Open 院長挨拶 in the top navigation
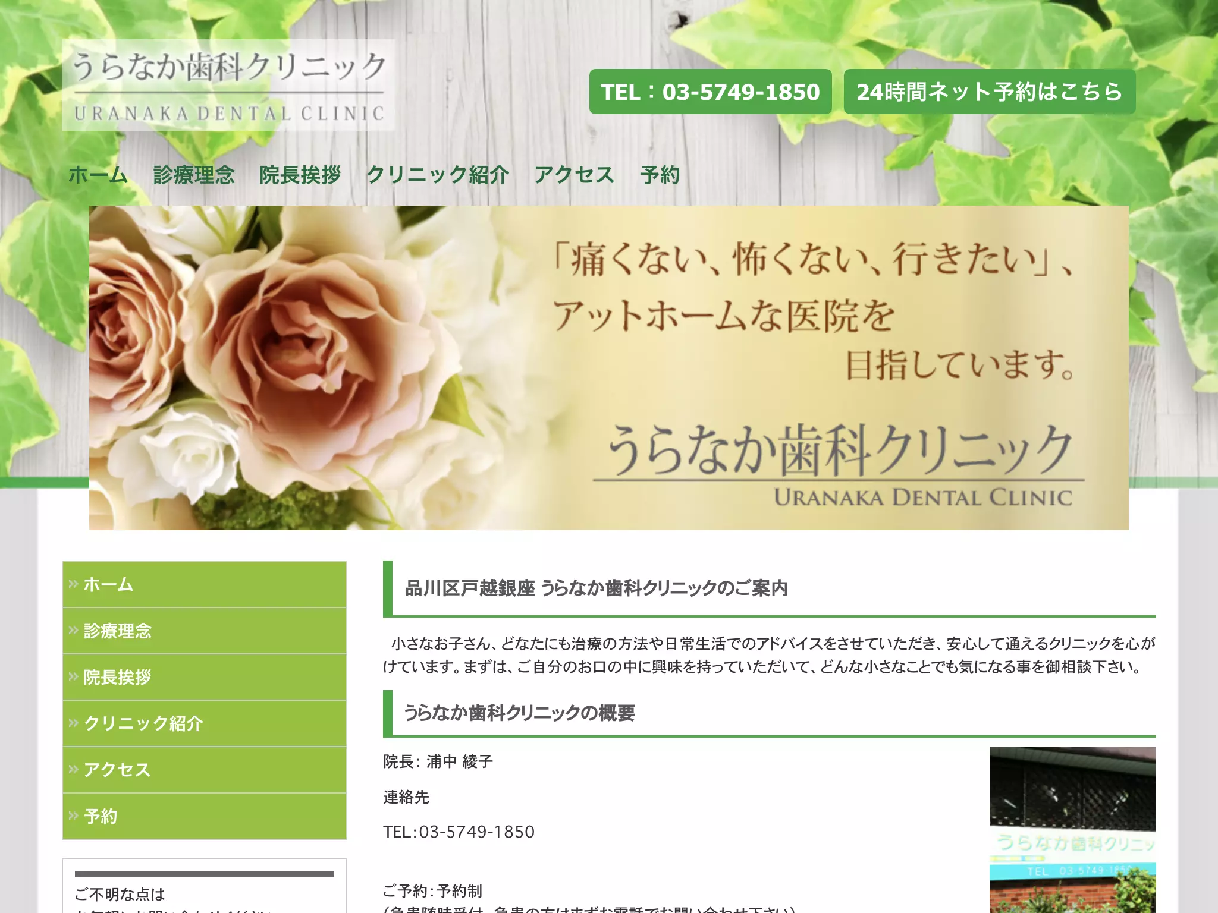This screenshot has width=1218, height=913. pyautogui.click(x=300, y=175)
